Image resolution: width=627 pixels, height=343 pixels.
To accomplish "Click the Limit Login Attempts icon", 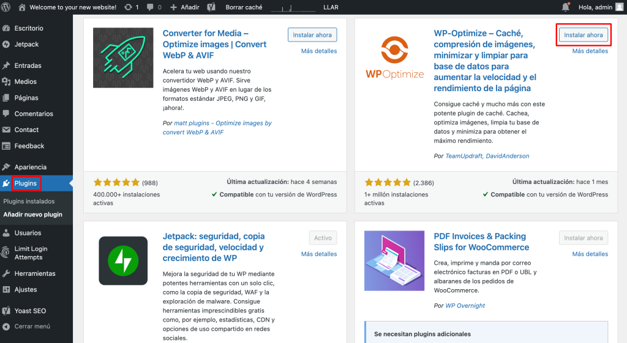I will (x=6, y=253).
